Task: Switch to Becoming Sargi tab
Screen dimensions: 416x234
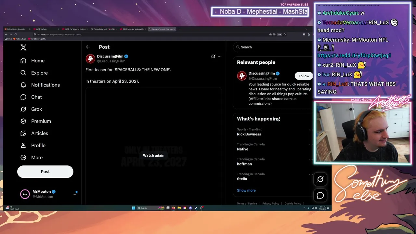Action: point(132,29)
